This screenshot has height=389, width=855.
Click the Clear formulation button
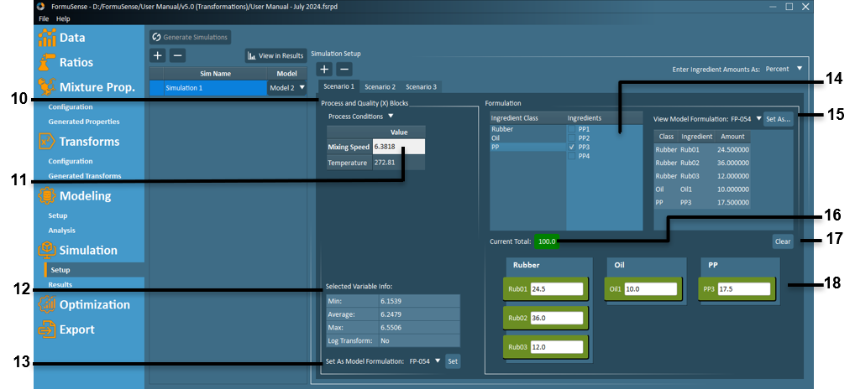783,241
